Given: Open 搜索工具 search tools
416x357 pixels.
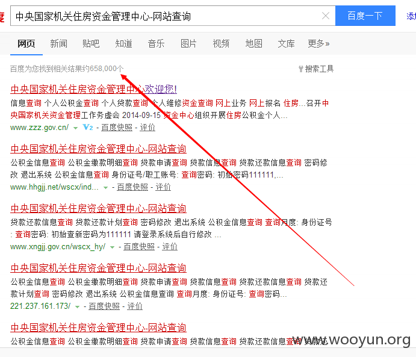Looking at the screenshot, I should (319, 69).
